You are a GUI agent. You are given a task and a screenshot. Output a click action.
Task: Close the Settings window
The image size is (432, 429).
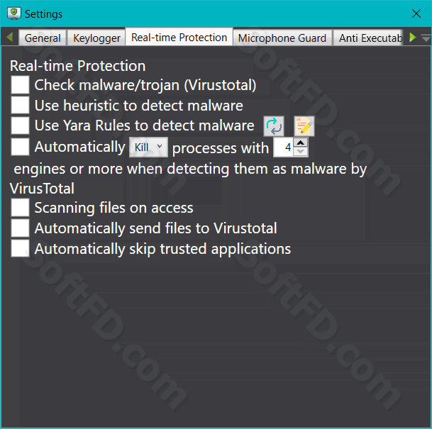pyautogui.click(x=416, y=13)
